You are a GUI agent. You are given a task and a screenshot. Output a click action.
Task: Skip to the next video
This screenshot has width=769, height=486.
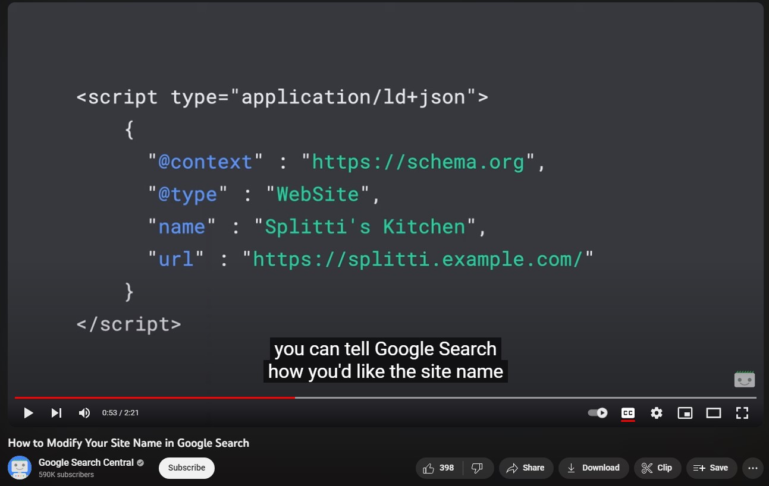[57, 413]
